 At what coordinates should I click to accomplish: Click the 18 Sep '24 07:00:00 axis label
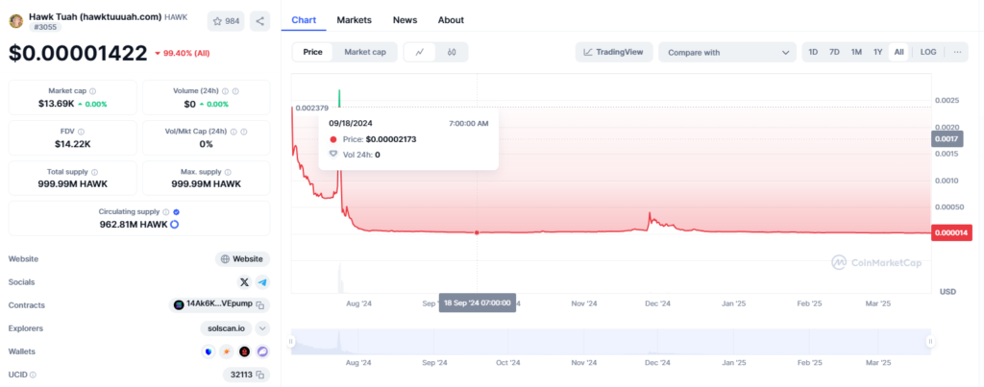point(477,302)
